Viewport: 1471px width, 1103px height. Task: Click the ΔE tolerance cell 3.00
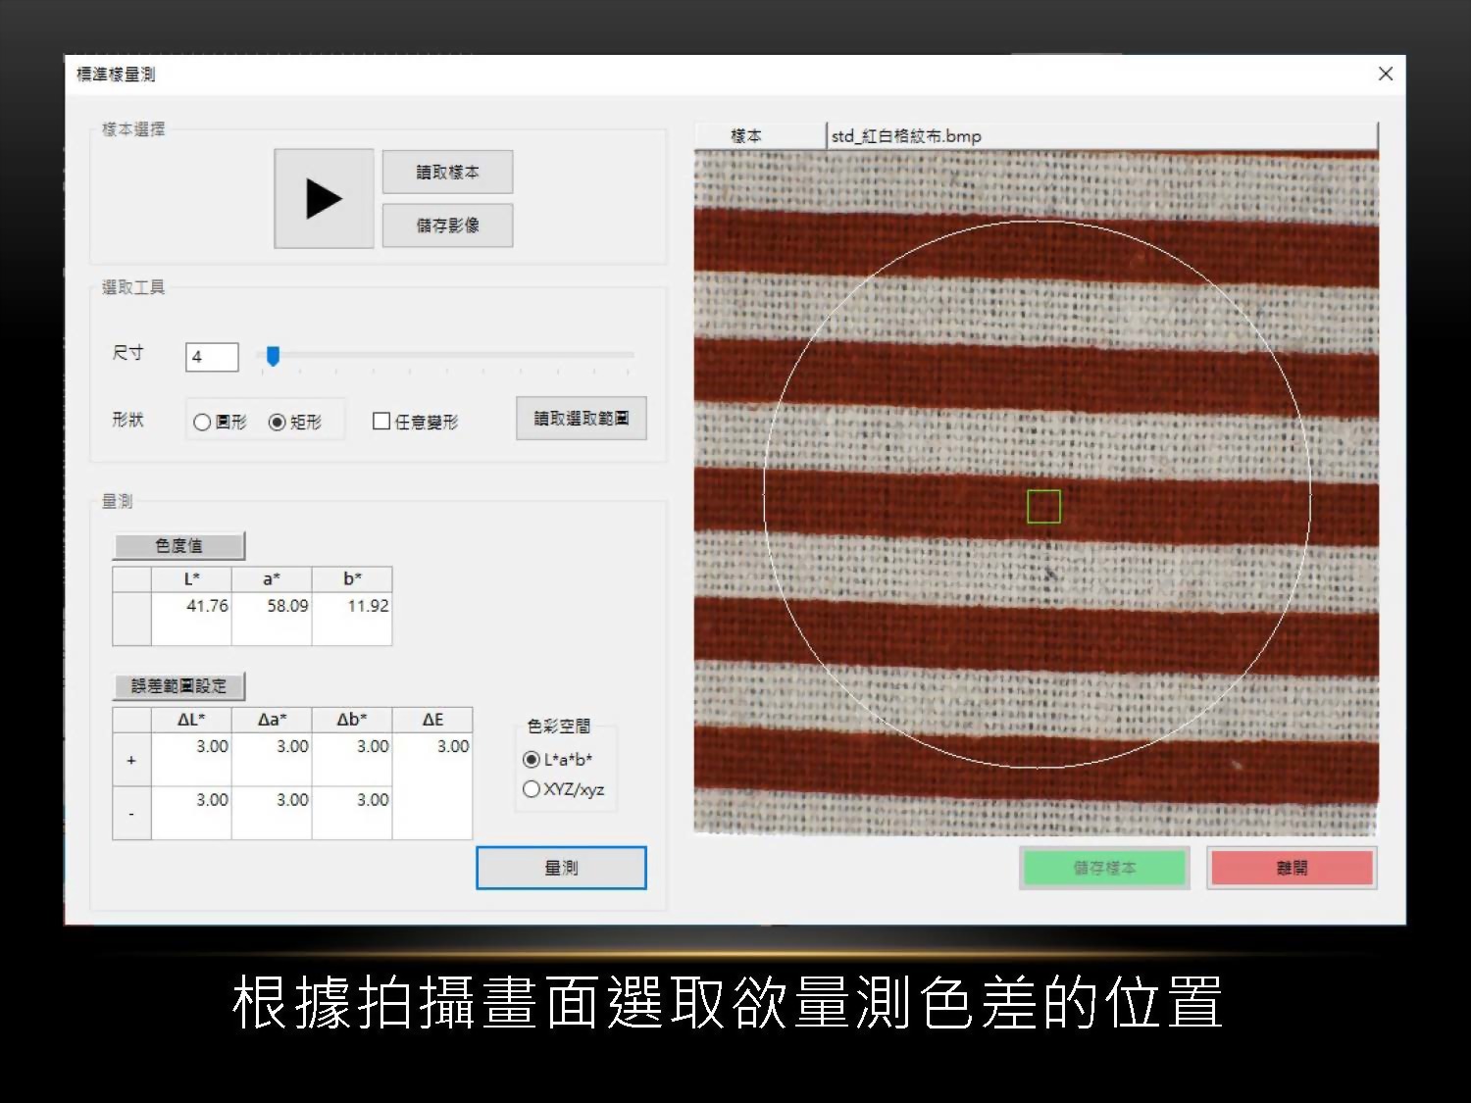432,747
